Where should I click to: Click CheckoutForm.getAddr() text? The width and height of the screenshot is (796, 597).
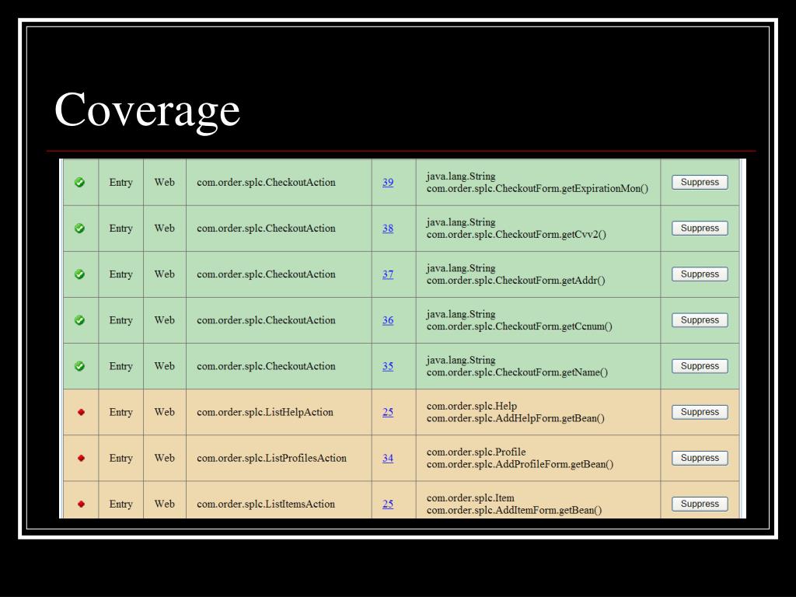point(516,281)
